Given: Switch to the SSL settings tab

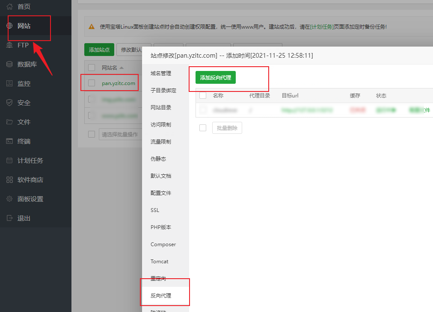Looking at the screenshot, I should tap(155, 210).
